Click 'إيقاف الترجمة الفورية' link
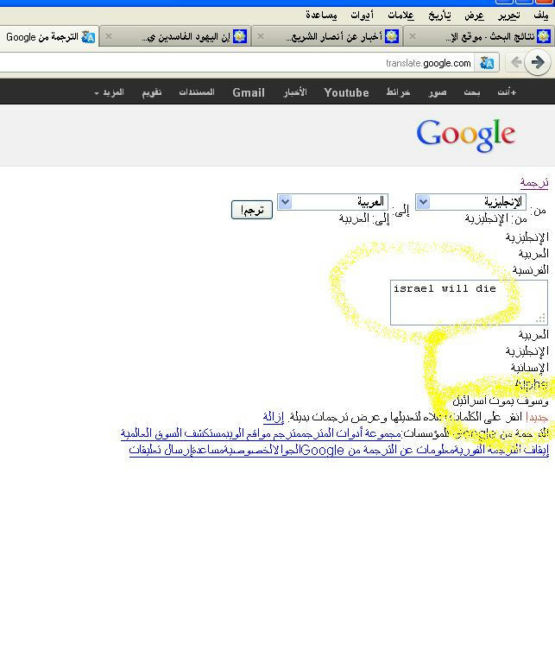Image resolution: width=555 pixels, height=663 pixels. point(500,450)
